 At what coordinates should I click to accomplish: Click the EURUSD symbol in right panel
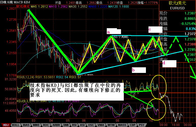point(177,8)
